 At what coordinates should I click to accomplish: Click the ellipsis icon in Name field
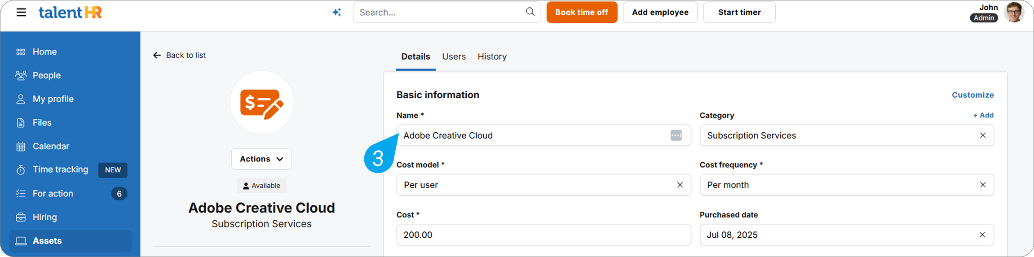point(676,135)
